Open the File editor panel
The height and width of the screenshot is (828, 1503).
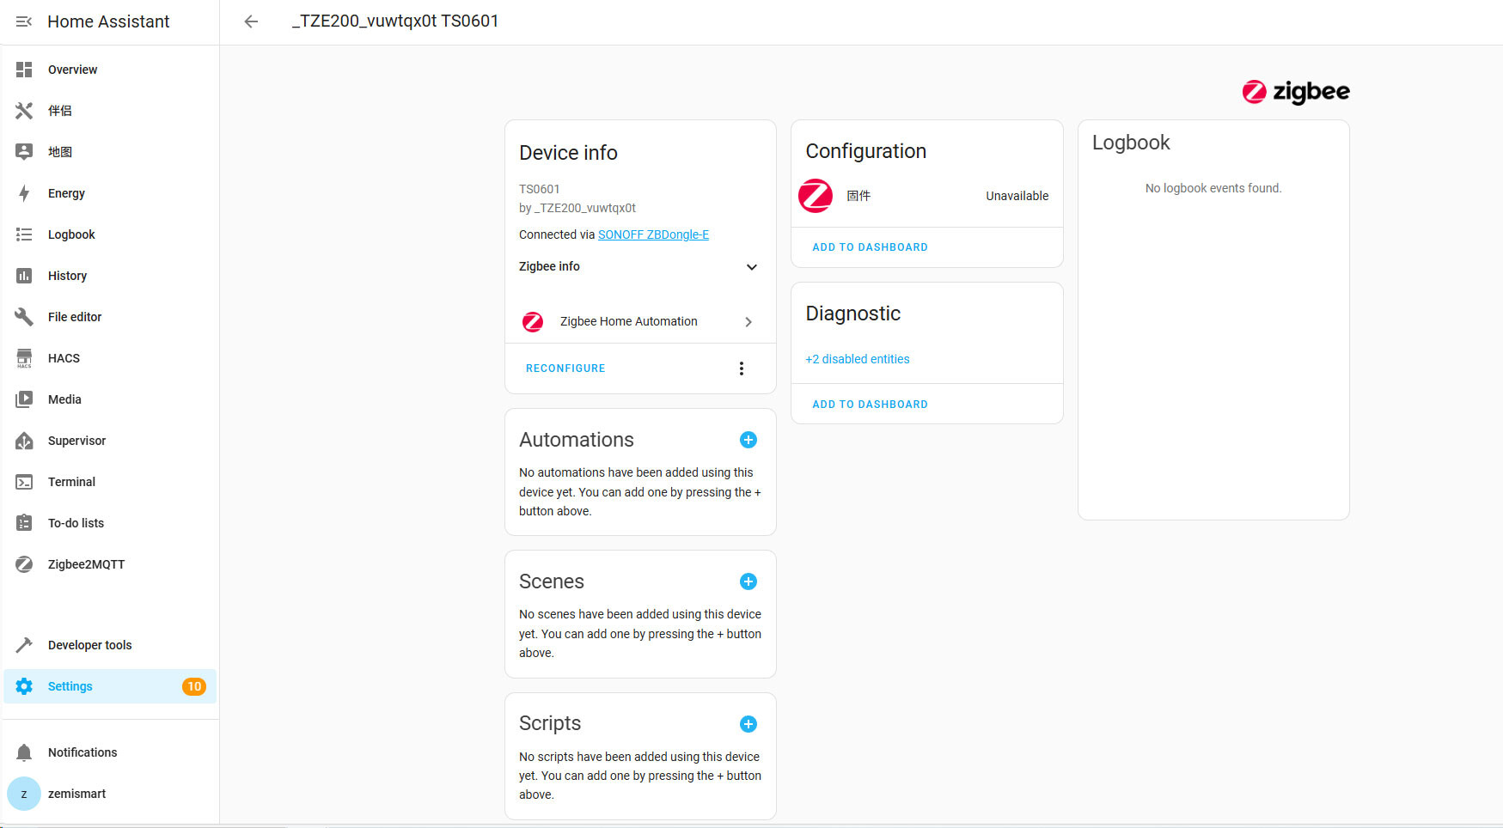click(x=75, y=317)
